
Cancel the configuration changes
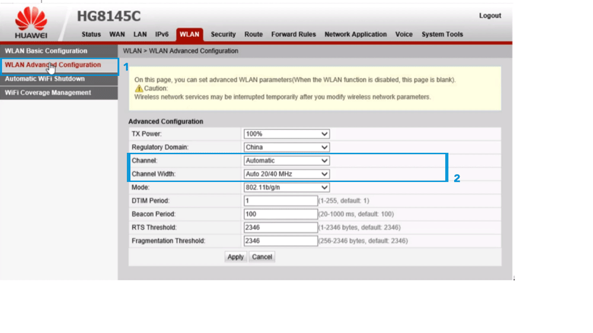[x=262, y=257]
